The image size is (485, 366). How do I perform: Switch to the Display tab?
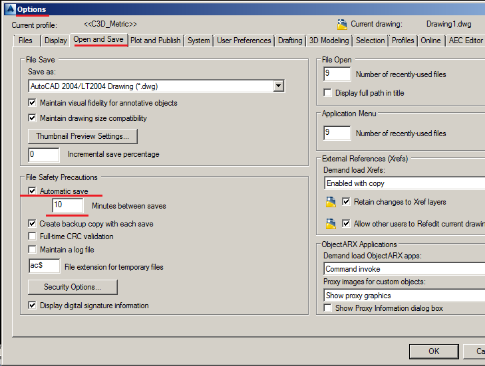[x=56, y=41]
